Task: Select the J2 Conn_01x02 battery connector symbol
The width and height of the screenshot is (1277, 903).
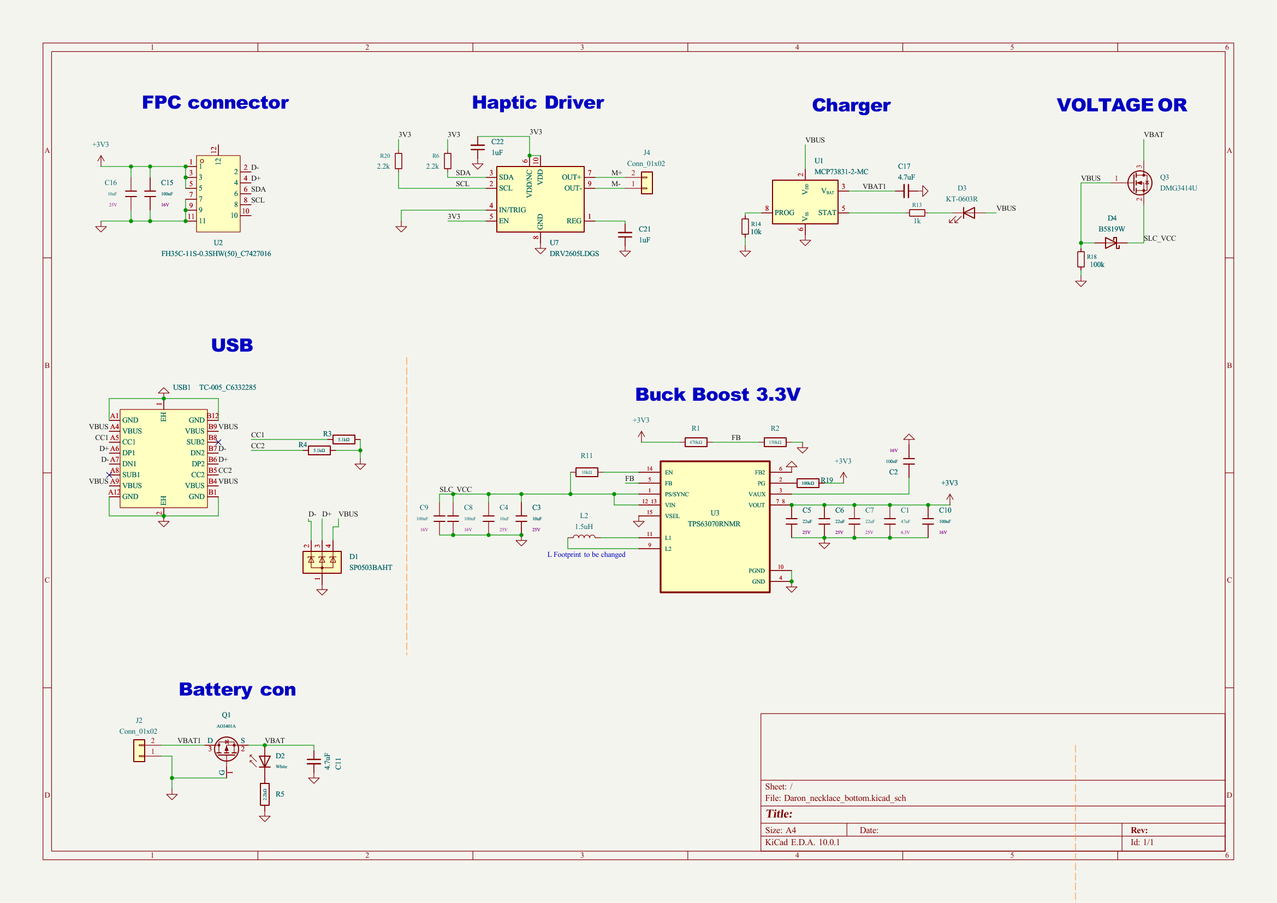Action: point(140,751)
